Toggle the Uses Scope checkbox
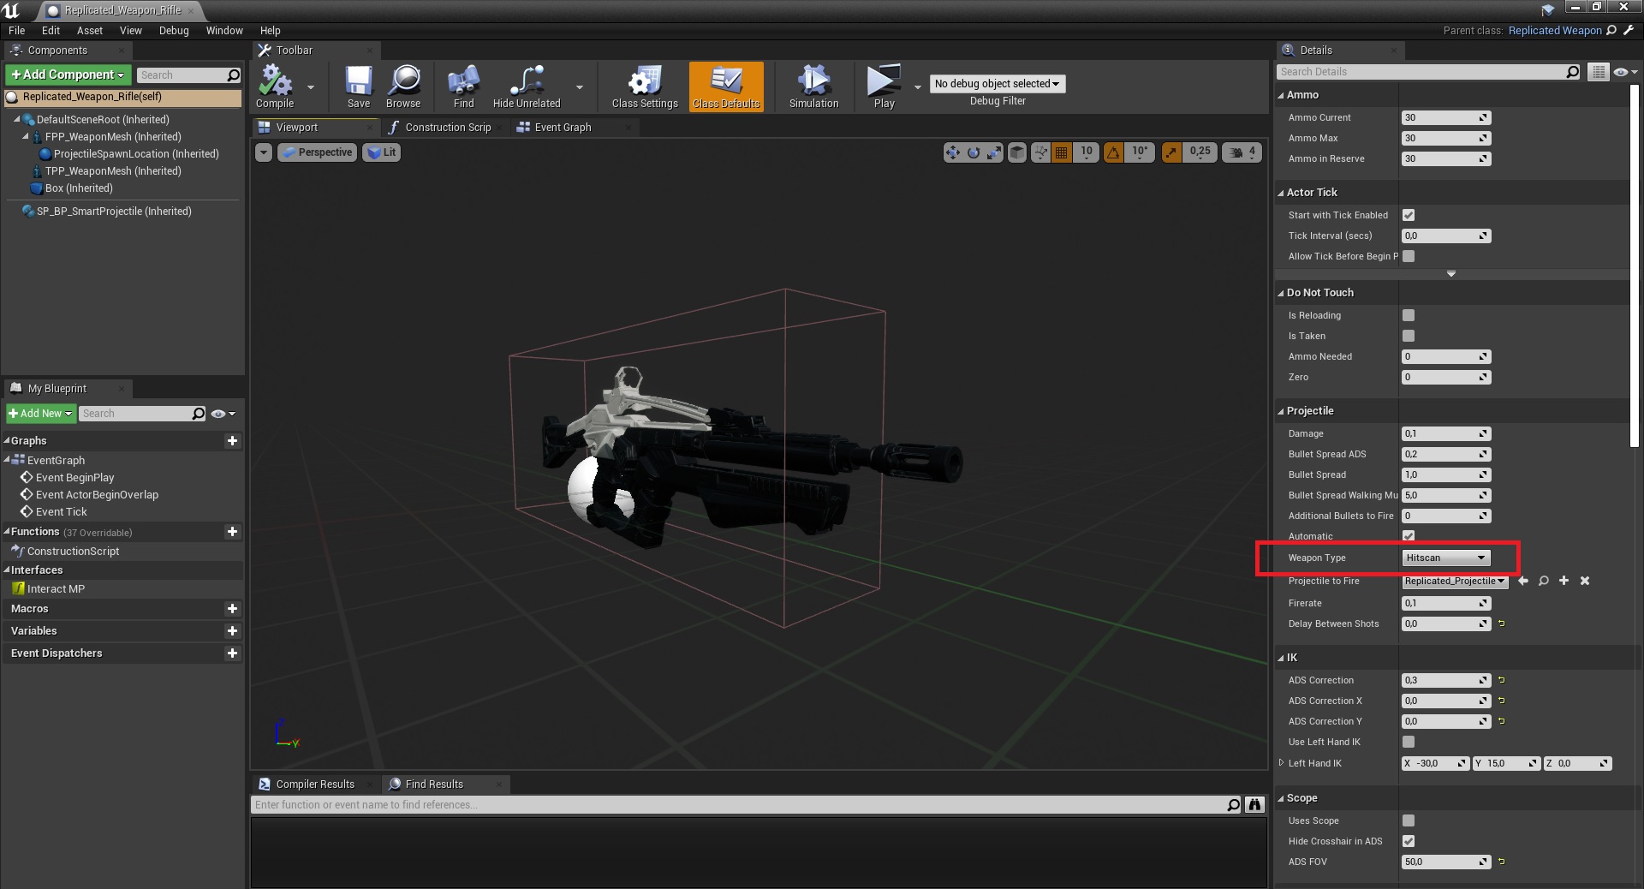The width and height of the screenshot is (1644, 889). (x=1409, y=821)
